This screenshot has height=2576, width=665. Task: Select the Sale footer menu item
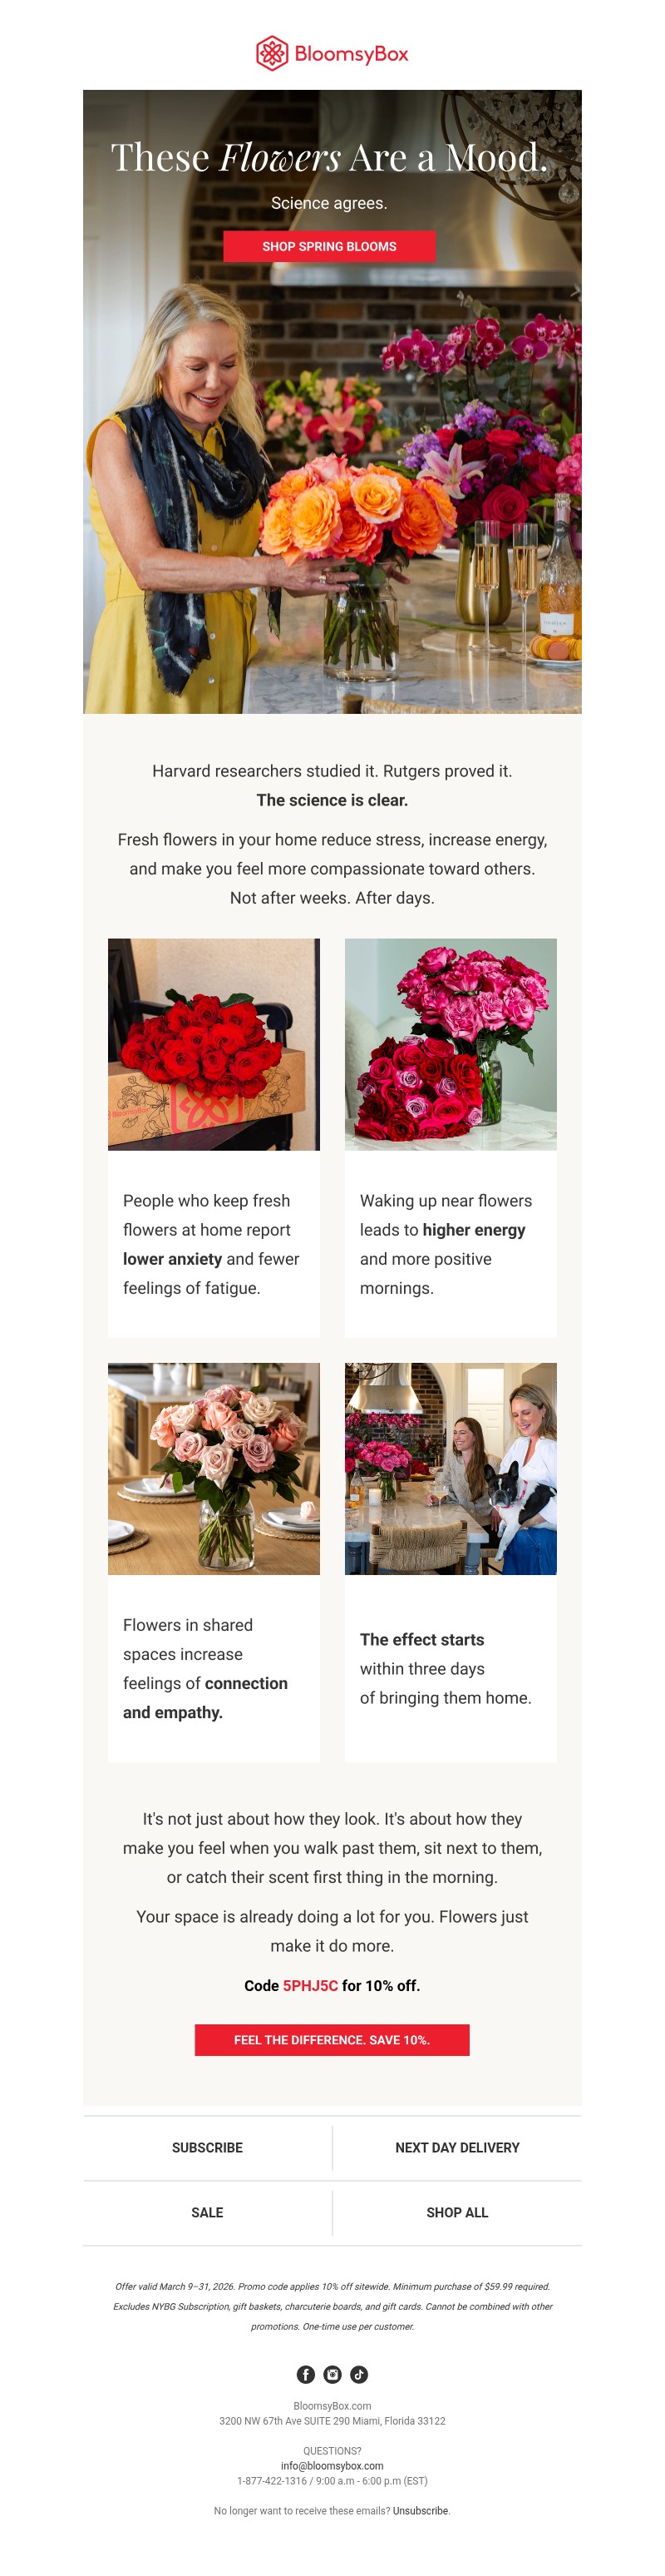207,2213
